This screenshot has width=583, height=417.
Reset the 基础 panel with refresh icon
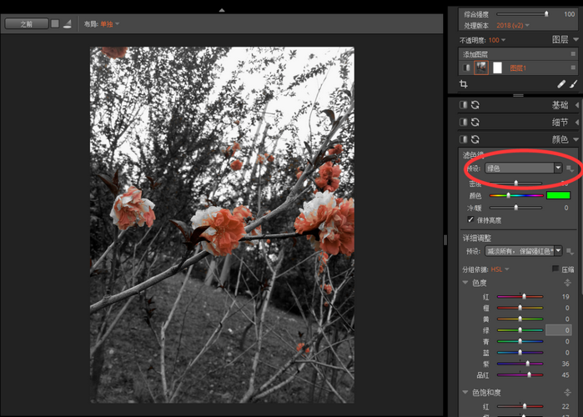click(475, 105)
